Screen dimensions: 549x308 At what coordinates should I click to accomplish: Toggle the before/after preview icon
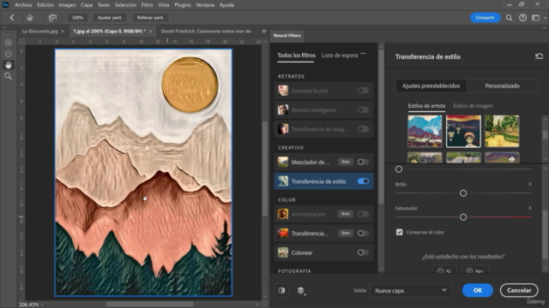click(x=282, y=290)
